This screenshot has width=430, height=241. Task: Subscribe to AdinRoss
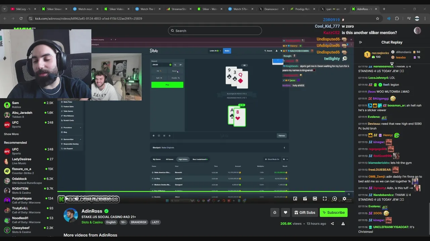(x=334, y=212)
